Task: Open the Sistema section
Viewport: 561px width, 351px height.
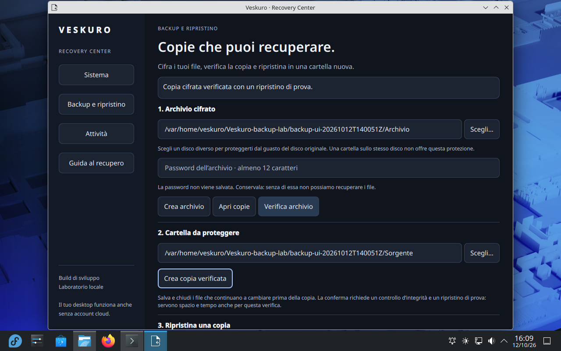Action: [x=96, y=75]
